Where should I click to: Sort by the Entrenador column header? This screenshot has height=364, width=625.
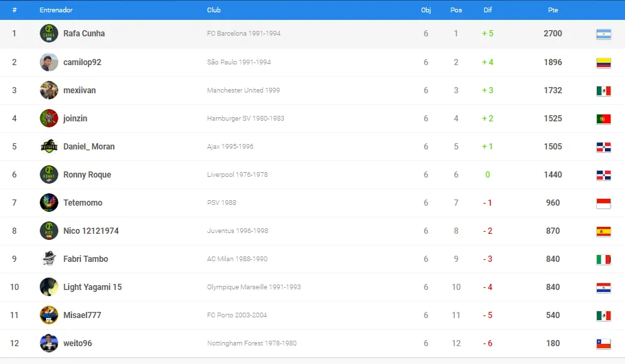pyautogui.click(x=56, y=10)
